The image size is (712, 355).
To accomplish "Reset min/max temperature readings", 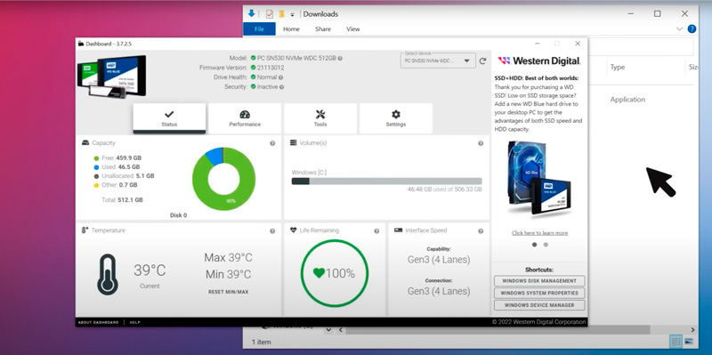I will coord(229,292).
